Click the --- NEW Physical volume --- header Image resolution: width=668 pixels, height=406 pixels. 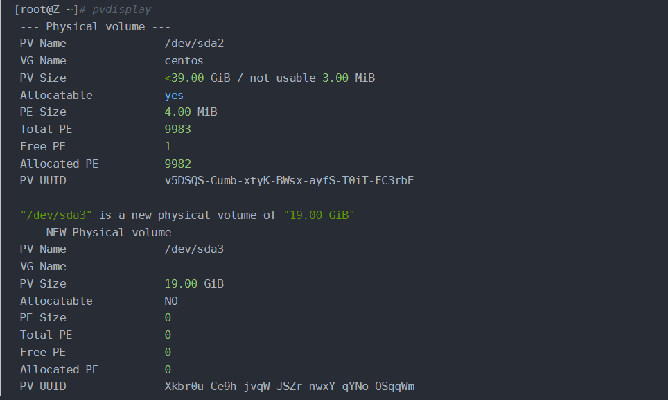[x=108, y=233]
